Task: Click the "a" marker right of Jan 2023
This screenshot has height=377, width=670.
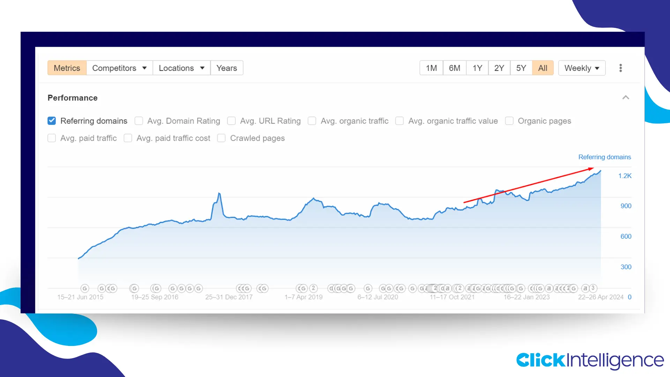Action: (549, 289)
